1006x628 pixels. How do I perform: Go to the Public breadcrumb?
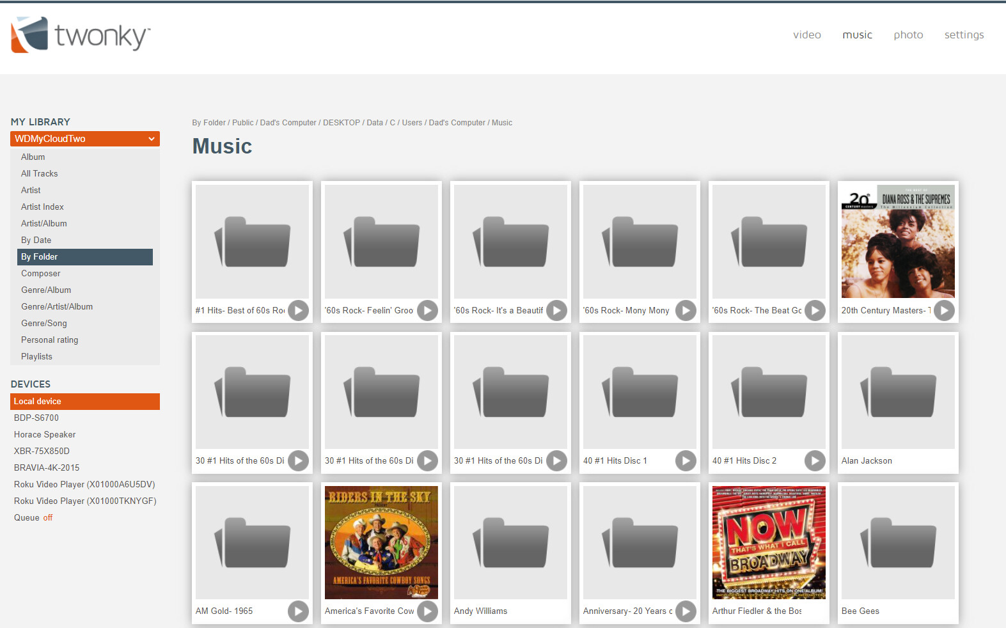click(243, 123)
